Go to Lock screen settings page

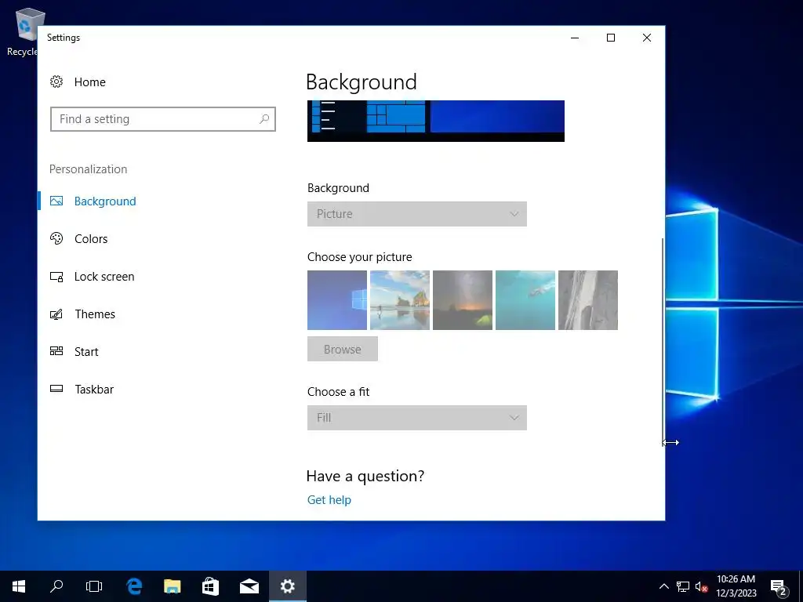(x=104, y=277)
